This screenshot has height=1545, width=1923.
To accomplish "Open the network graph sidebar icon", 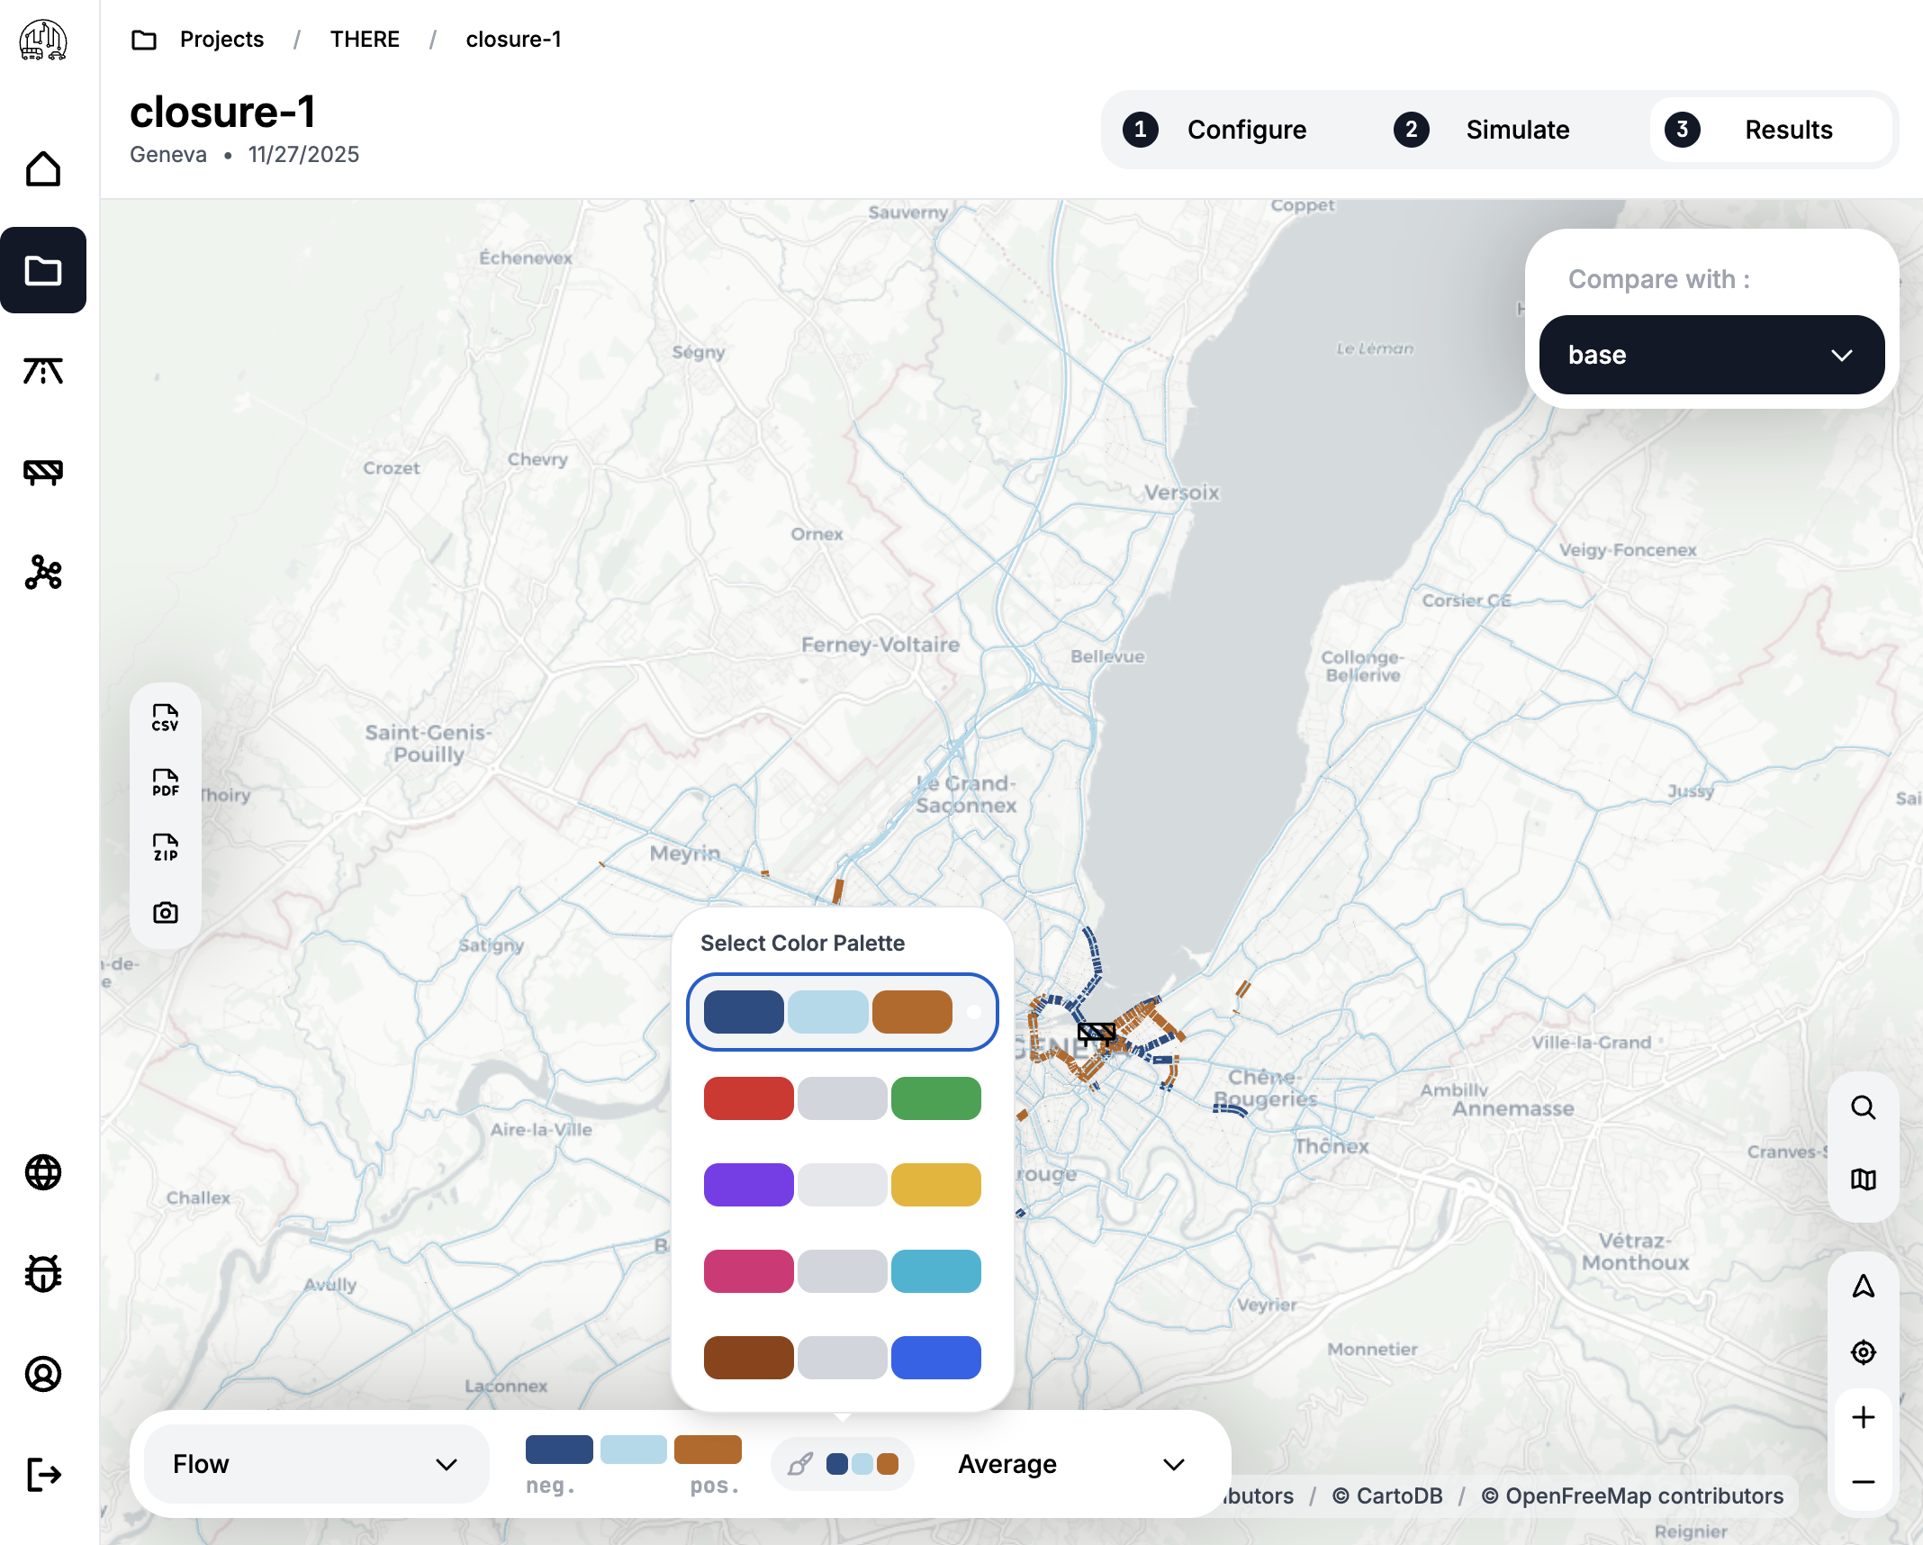I will pyautogui.click(x=43, y=573).
